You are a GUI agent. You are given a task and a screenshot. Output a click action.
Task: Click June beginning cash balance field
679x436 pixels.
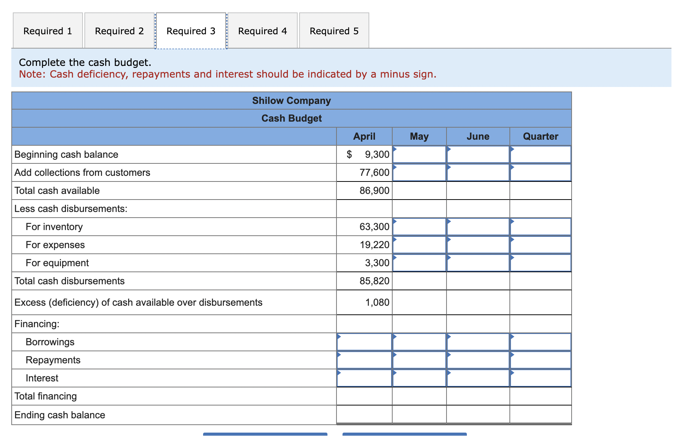pos(478,154)
